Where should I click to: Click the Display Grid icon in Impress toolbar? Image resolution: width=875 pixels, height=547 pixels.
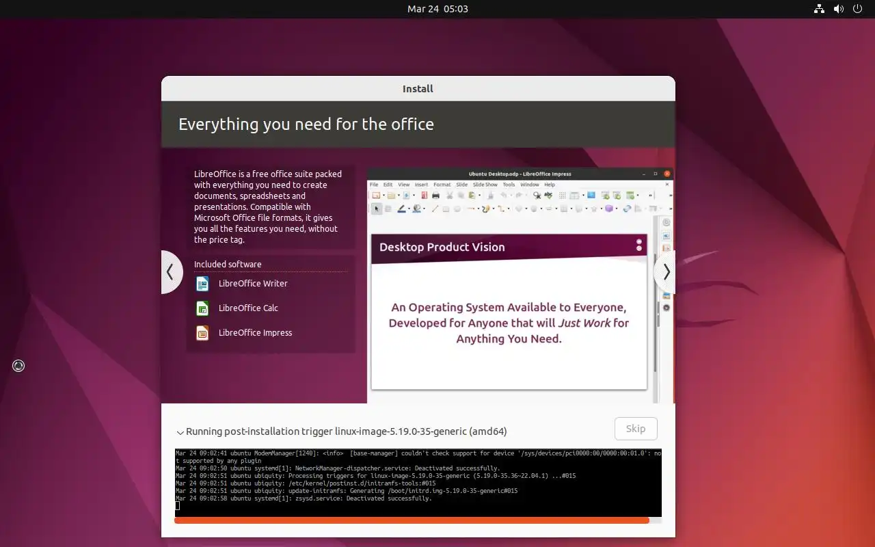[562, 195]
